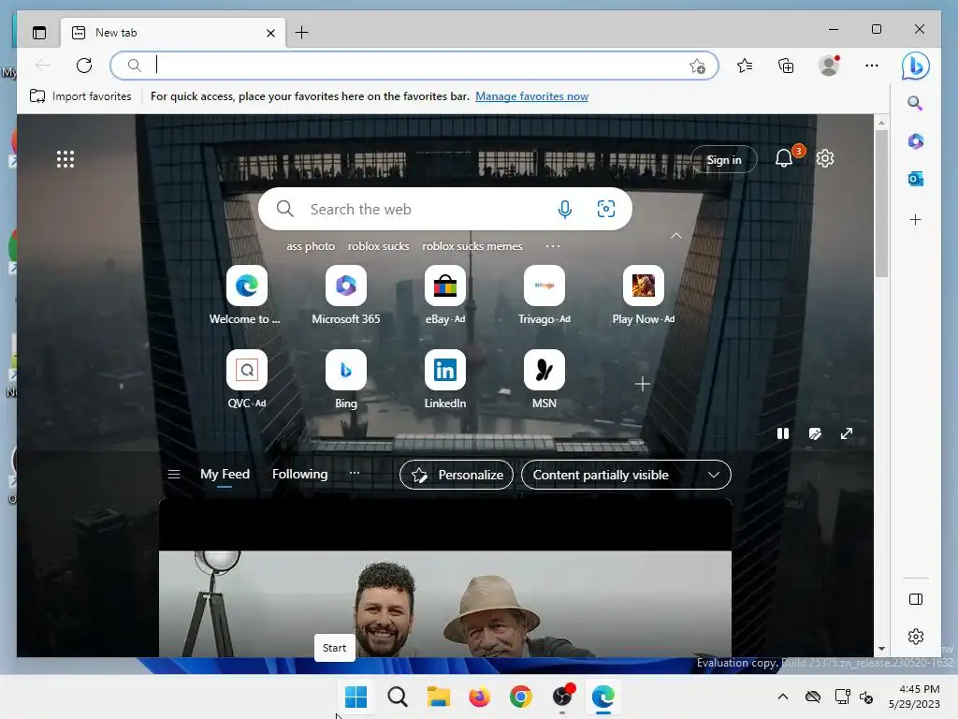The image size is (958, 719).
Task: Open page settings gear on new tab
Action: (x=825, y=158)
